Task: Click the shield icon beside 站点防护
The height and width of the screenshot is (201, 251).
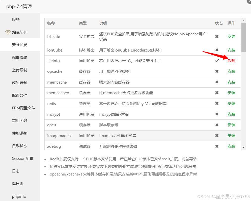Action: (8, 32)
